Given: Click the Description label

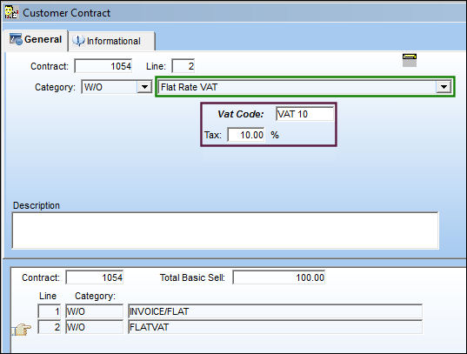Looking at the screenshot, I should (37, 205).
